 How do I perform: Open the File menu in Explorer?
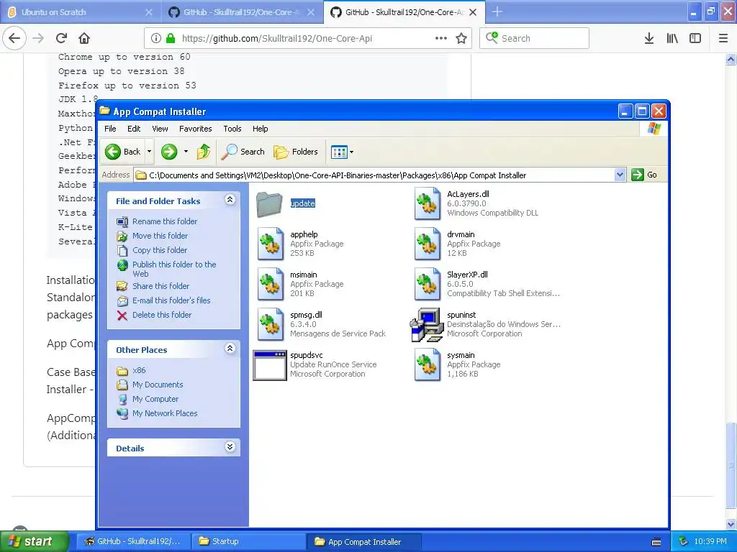pyautogui.click(x=110, y=129)
